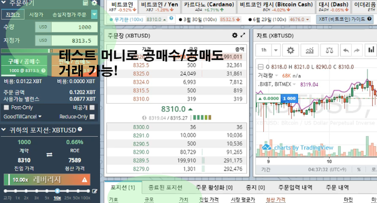Open calculator icon in order panel

pos(86,3)
